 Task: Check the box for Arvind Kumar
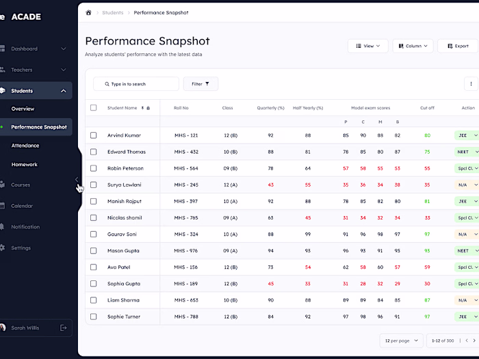(94, 135)
